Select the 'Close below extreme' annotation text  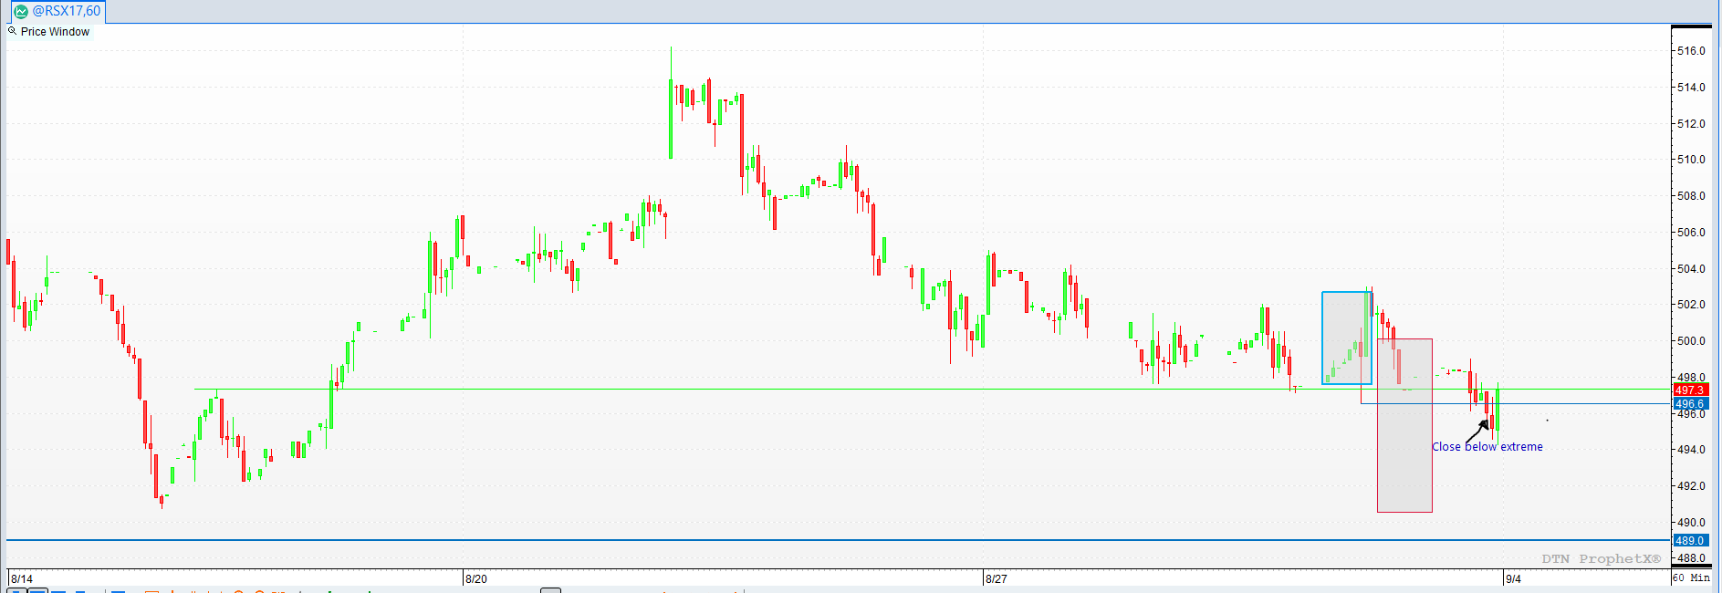coord(1487,447)
